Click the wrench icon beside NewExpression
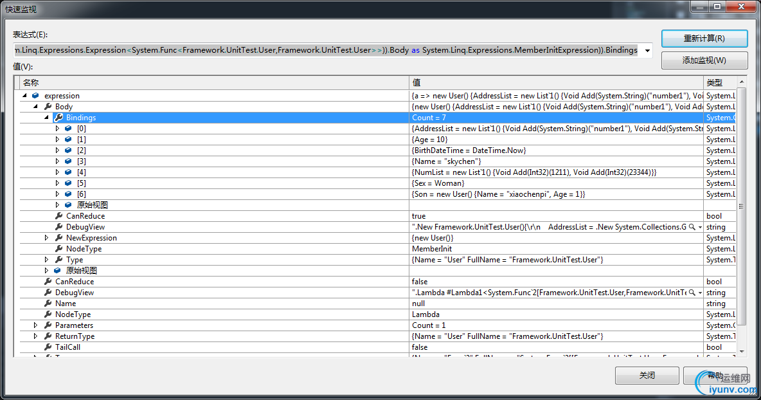Image resolution: width=761 pixels, height=400 pixels. click(58, 238)
